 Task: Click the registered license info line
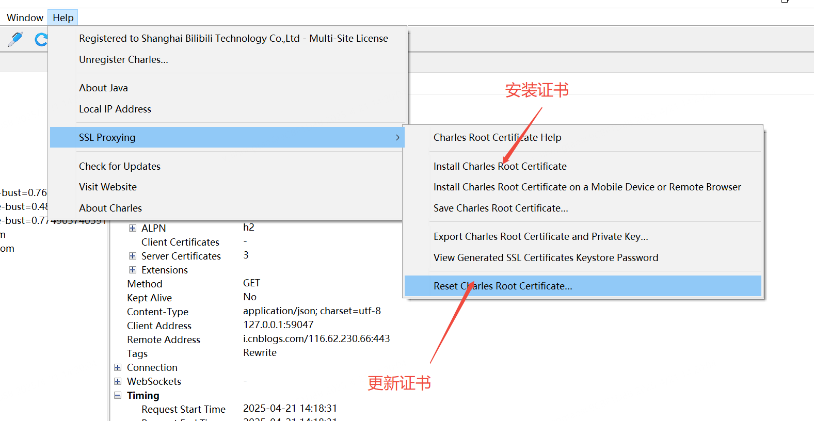(x=233, y=38)
